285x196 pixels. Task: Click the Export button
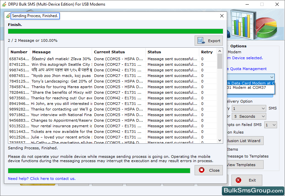(209, 40)
